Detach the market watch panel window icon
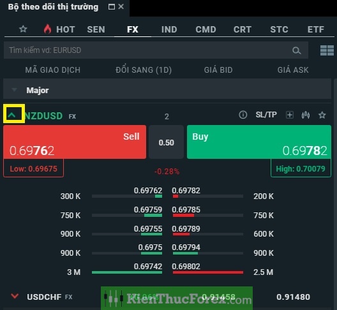Viewport: 337px width, 310px height. coord(112,7)
